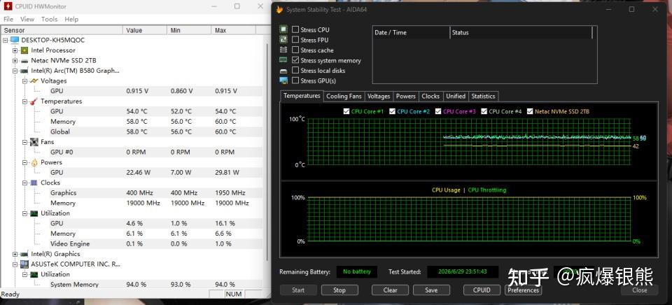This screenshot has height=305, width=672.
Task: Click the CPUID button
Action: (x=482, y=290)
